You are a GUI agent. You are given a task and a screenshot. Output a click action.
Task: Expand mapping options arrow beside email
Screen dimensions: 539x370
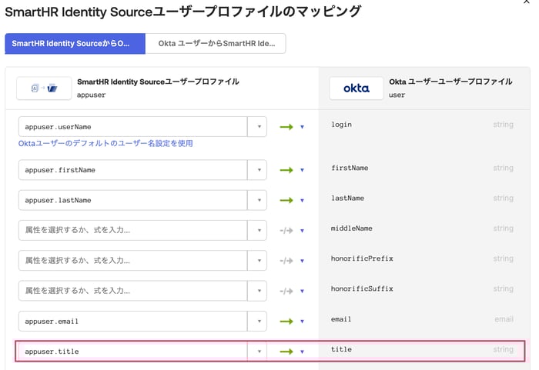tap(302, 322)
